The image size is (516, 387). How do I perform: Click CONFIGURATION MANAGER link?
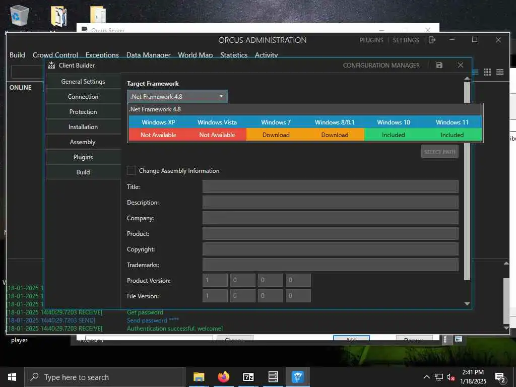coord(381,66)
